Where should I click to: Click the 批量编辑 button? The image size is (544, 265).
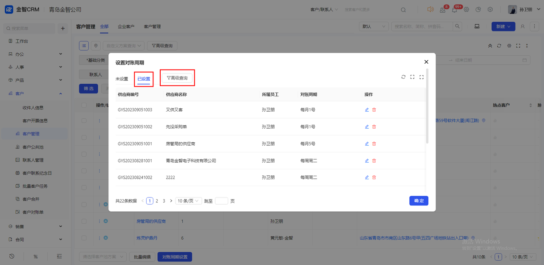[142, 257]
